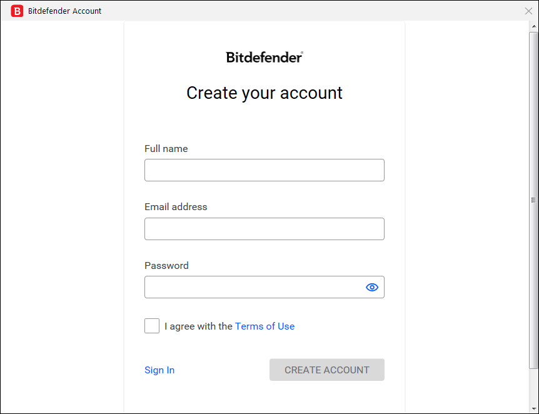This screenshot has width=539, height=414.
Task: Click the scrollbar track below the thumb
Action: click(533, 388)
